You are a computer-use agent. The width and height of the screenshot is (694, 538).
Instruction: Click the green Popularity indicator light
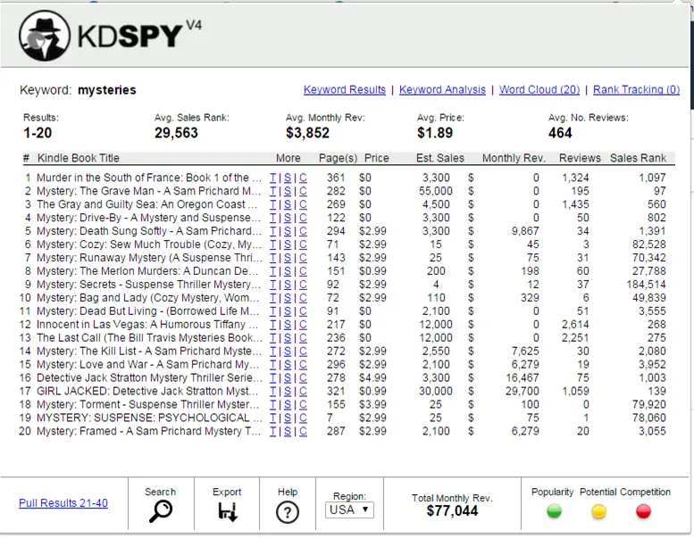(554, 511)
